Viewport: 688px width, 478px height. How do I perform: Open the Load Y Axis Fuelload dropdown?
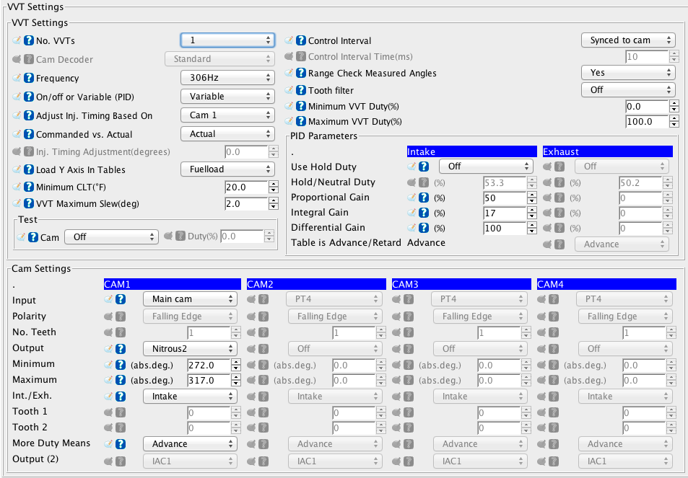point(227,169)
